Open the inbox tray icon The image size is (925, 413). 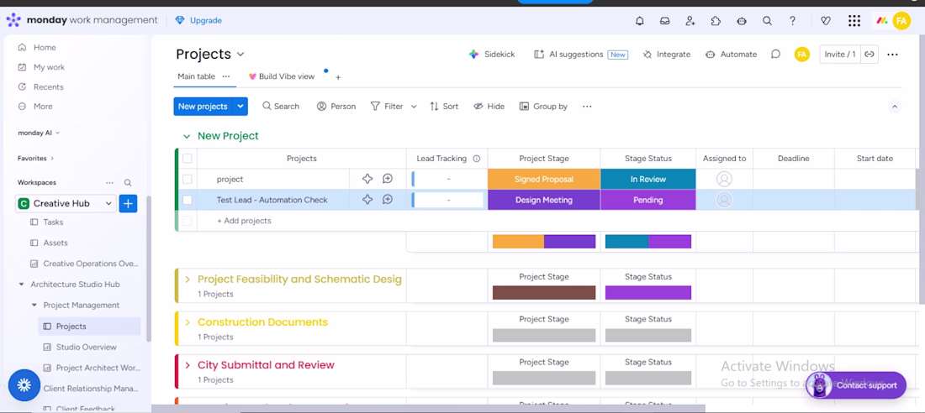[665, 21]
